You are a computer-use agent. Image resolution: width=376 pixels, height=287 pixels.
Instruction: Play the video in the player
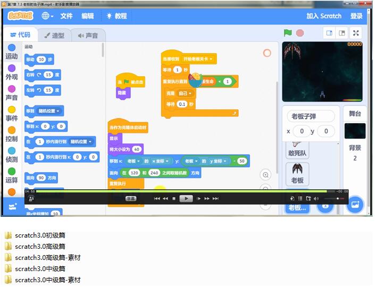(x=186, y=198)
